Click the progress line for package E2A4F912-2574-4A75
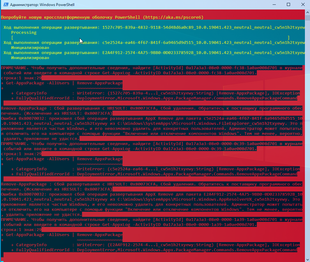This screenshot has height=262, width=310. pyautogui.click(x=154, y=53)
